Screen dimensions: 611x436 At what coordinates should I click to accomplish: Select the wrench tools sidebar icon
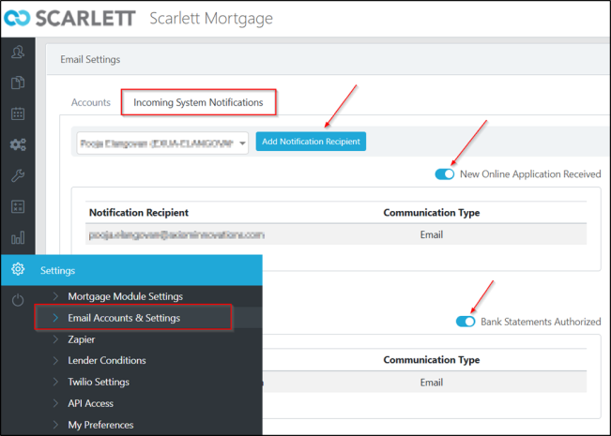[x=18, y=175]
